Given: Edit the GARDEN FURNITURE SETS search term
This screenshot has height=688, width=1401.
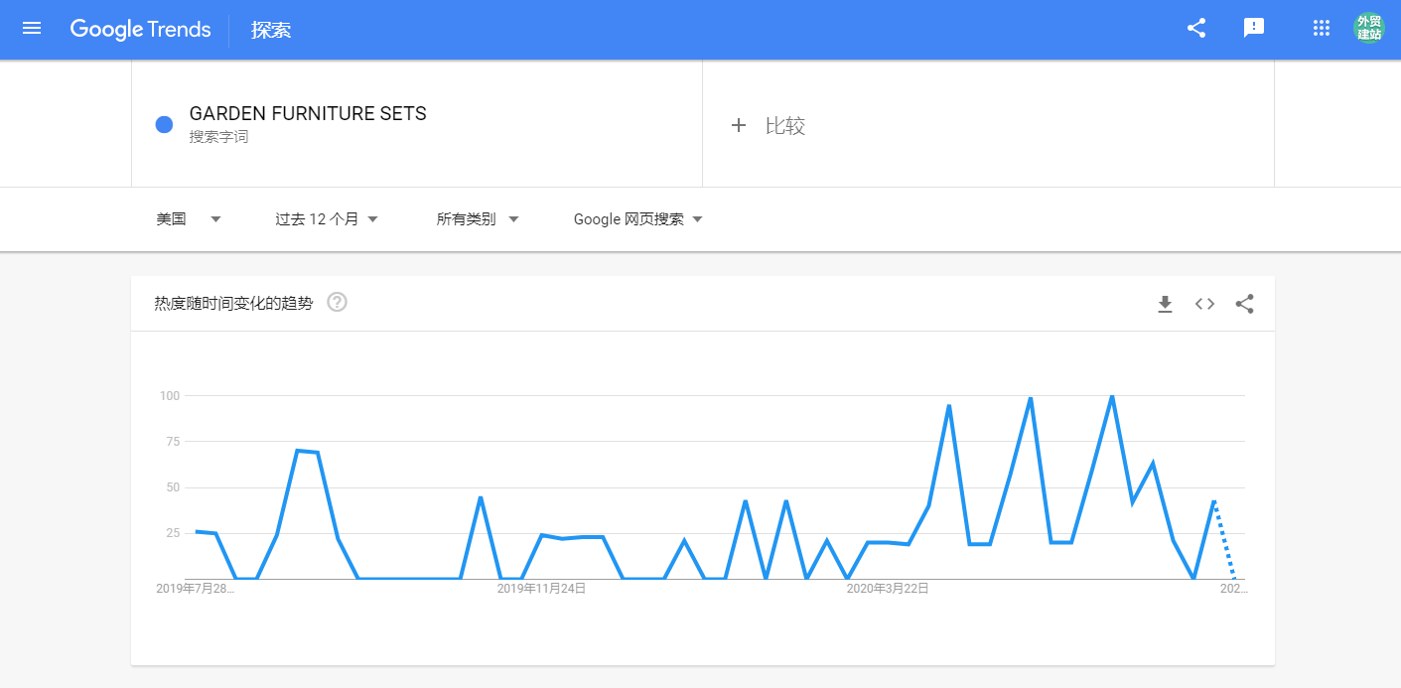Looking at the screenshot, I should [308, 114].
